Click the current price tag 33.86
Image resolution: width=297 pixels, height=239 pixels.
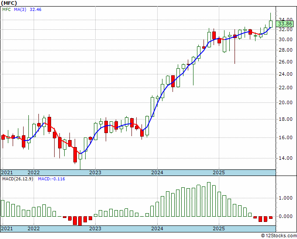285,24
